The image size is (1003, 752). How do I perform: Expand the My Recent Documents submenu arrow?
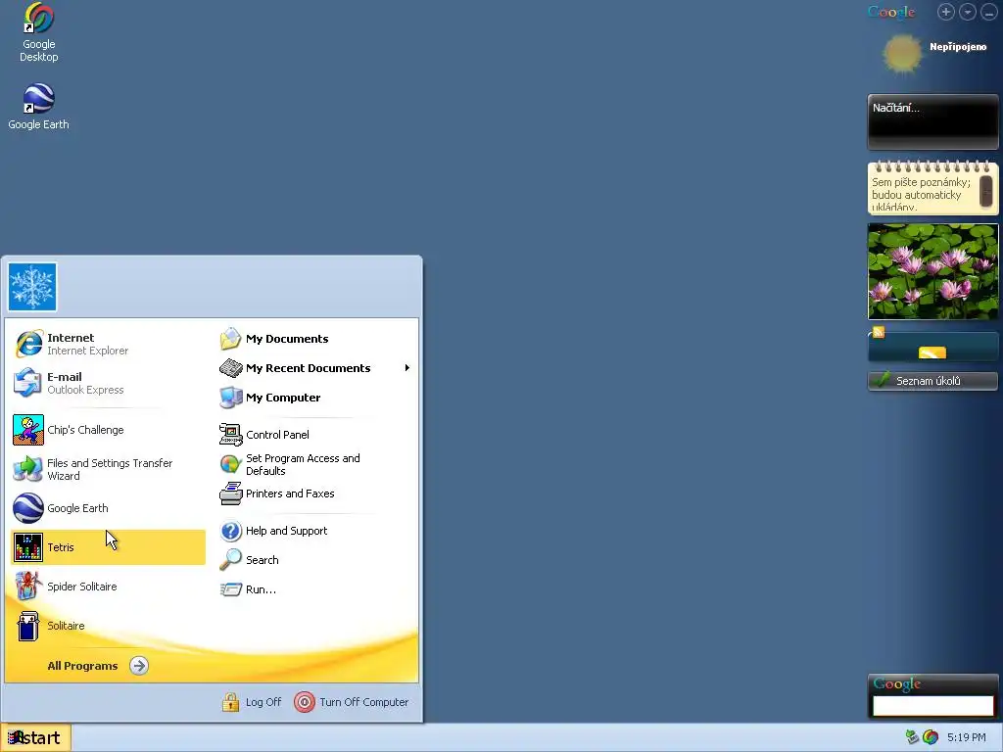pyautogui.click(x=406, y=368)
